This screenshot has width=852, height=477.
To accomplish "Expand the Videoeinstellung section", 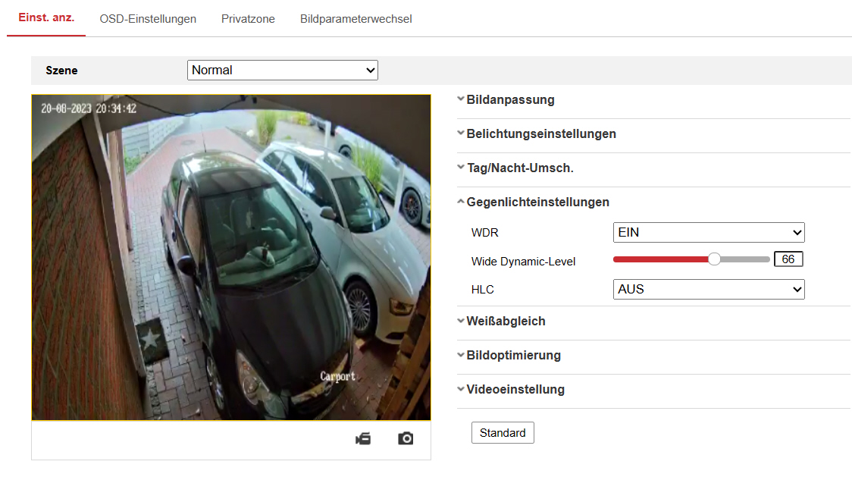I will coord(515,390).
